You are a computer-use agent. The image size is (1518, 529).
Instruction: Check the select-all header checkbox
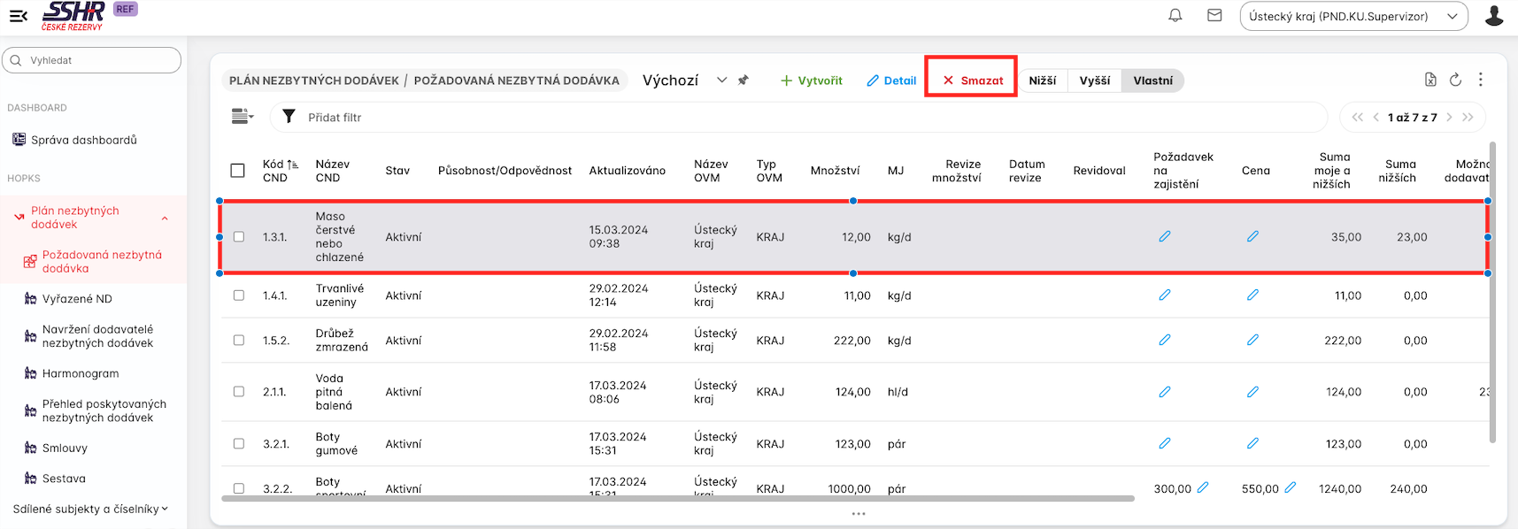(237, 171)
